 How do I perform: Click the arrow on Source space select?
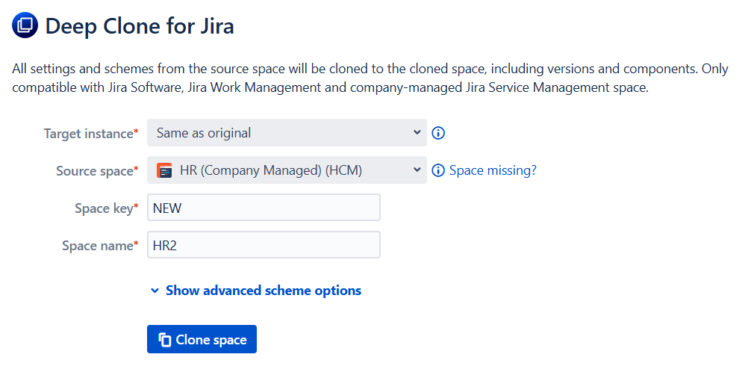[417, 170]
